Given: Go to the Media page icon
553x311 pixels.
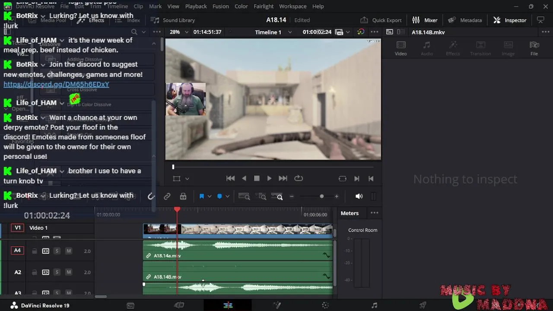Looking at the screenshot, I should click(x=130, y=305).
